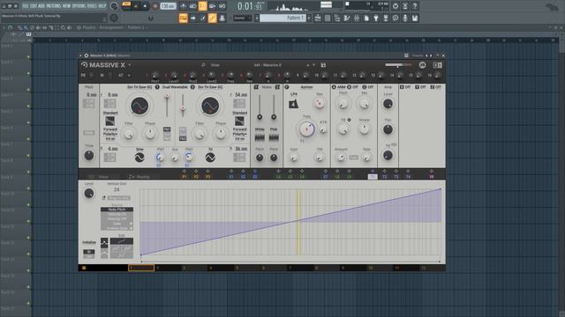Open oscillator 1 Standard mode dropdown
Screen dimensions: 565x317
pos(110,113)
